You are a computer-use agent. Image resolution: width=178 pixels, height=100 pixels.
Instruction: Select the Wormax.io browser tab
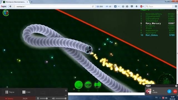(16, 2)
